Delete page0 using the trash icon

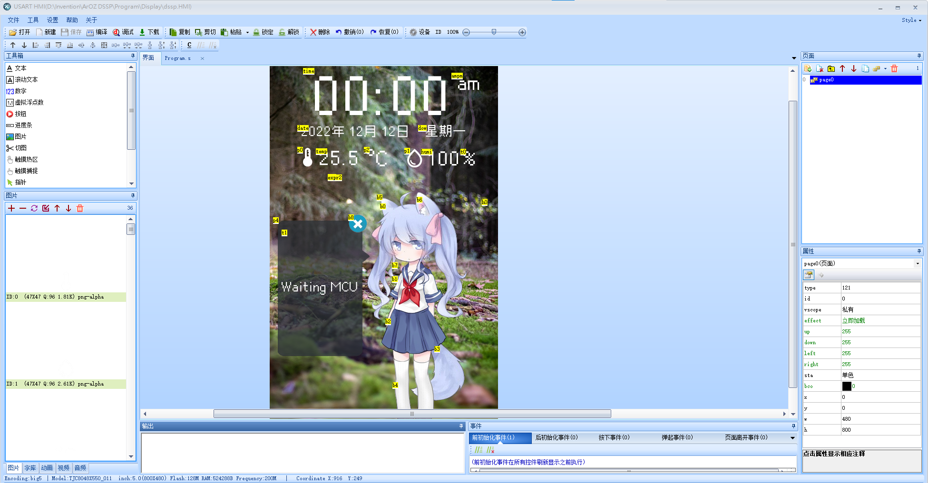click(895, 68)
